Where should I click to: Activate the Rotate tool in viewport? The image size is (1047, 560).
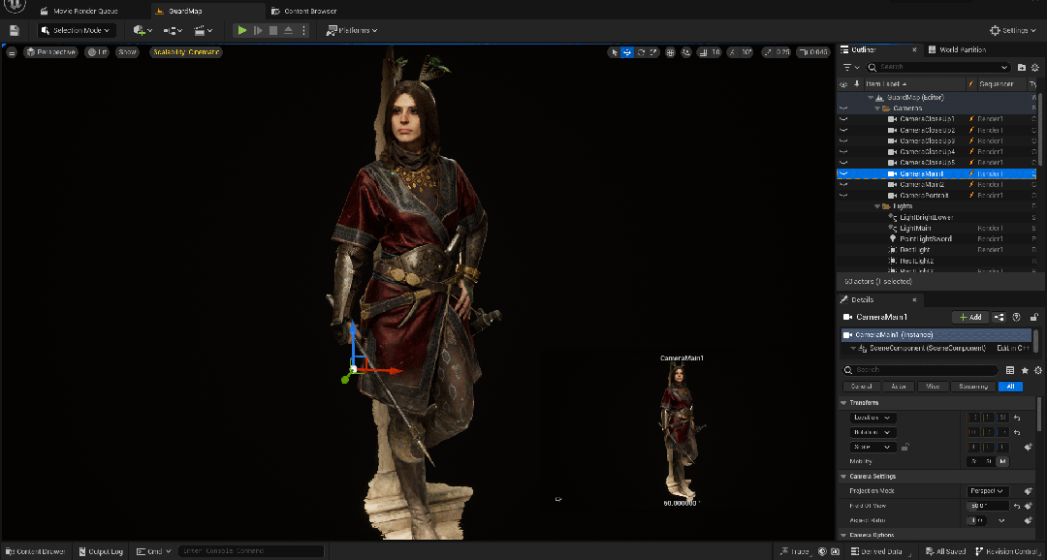coord(641,52)
